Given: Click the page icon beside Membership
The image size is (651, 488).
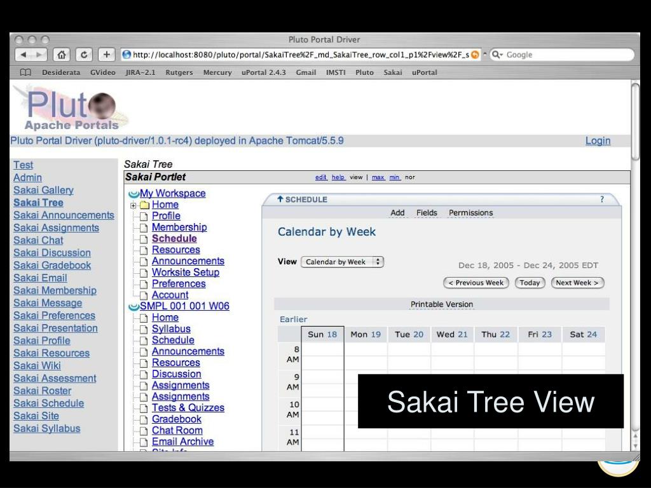Looking at the screenshot, I should [x=144, y=227].
